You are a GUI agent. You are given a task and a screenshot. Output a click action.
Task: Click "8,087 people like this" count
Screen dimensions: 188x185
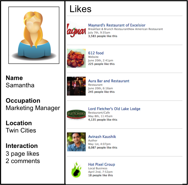tap(103, 147)
